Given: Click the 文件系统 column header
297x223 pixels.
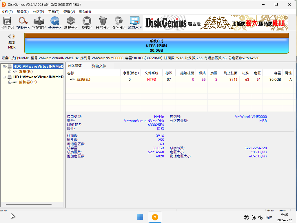Looking at the screenshot, I should pos(152,73).
